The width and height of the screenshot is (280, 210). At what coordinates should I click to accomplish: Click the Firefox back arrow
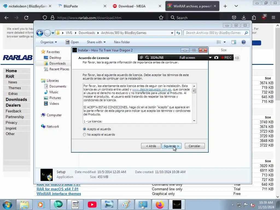(7, 18)
